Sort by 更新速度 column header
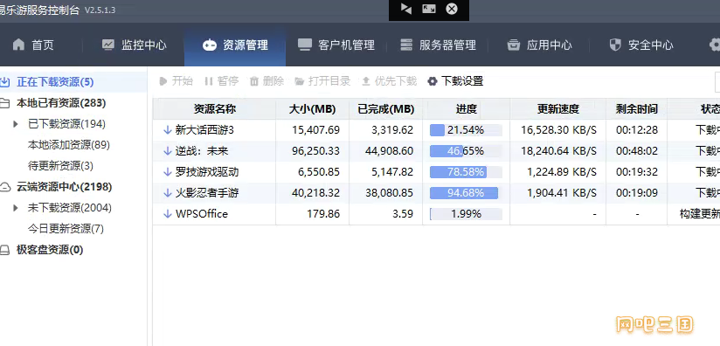 557,109
